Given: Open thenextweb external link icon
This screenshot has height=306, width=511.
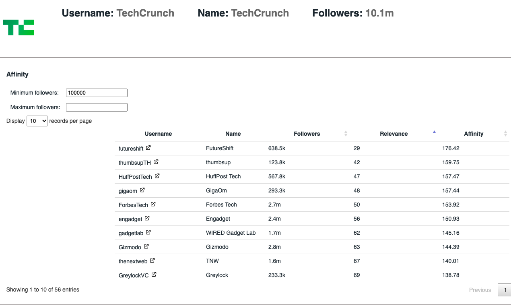Looking at the screenshot, I should pos(152,261).
